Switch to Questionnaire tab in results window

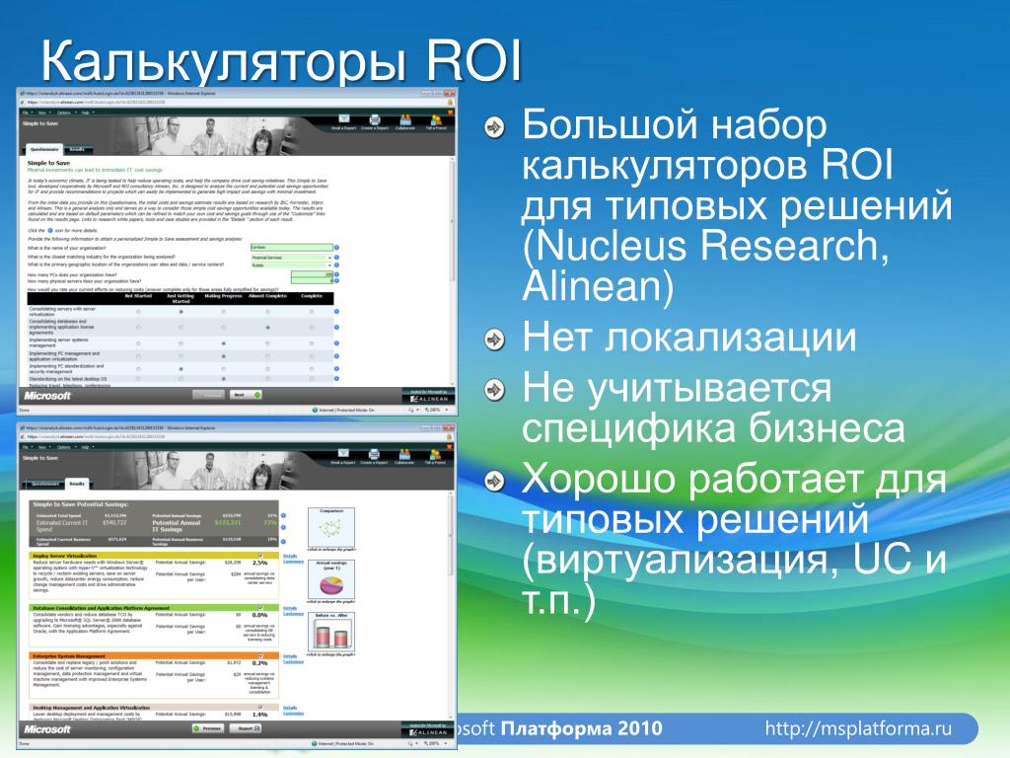(43, 484)
